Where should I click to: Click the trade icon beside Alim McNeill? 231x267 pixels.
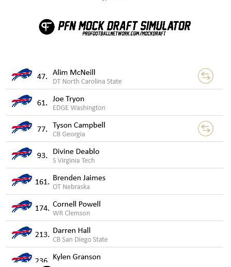[x=206, y=76]
